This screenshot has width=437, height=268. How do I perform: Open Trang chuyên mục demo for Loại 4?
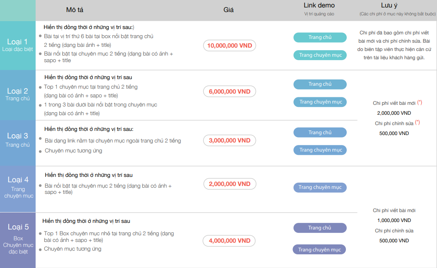pyautogui.click(x=320, y=187)
